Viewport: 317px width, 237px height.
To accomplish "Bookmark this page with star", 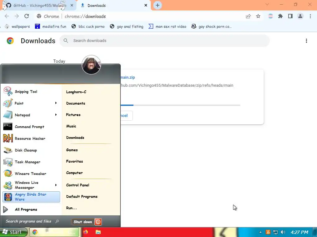I will (x=258, y=16).
